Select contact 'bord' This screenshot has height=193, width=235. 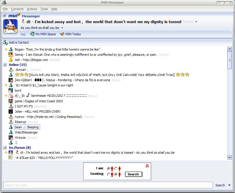(x=18, y=90)
